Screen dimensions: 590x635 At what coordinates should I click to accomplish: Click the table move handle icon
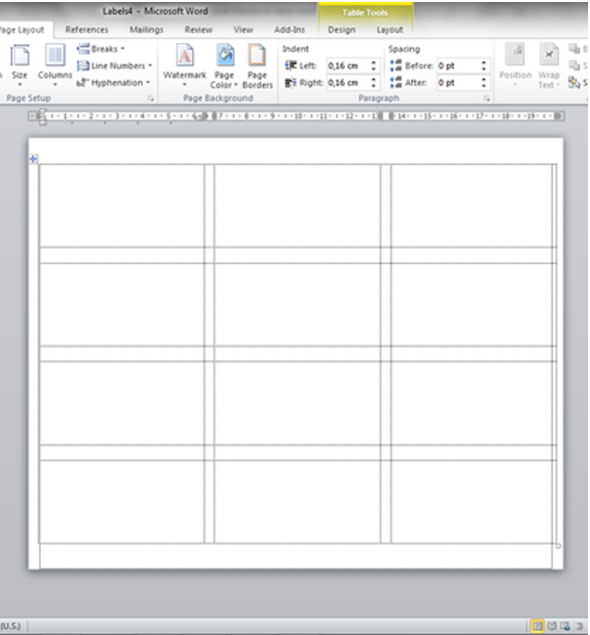coord(33,159)
